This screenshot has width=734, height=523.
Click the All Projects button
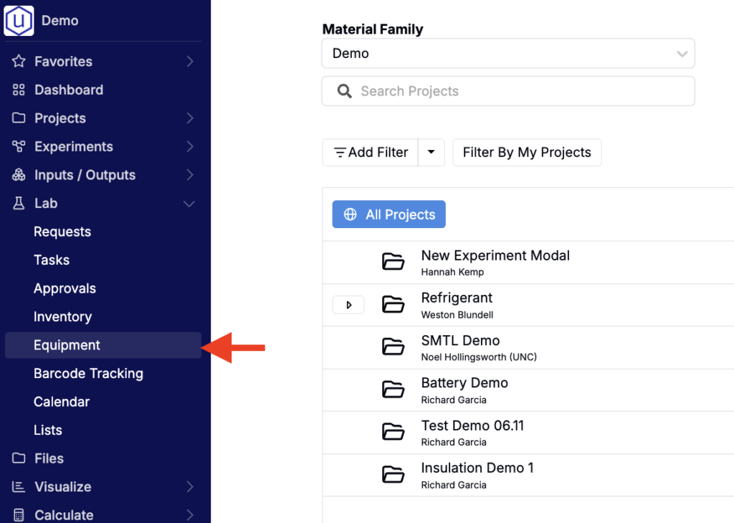[x=389, y=215]
